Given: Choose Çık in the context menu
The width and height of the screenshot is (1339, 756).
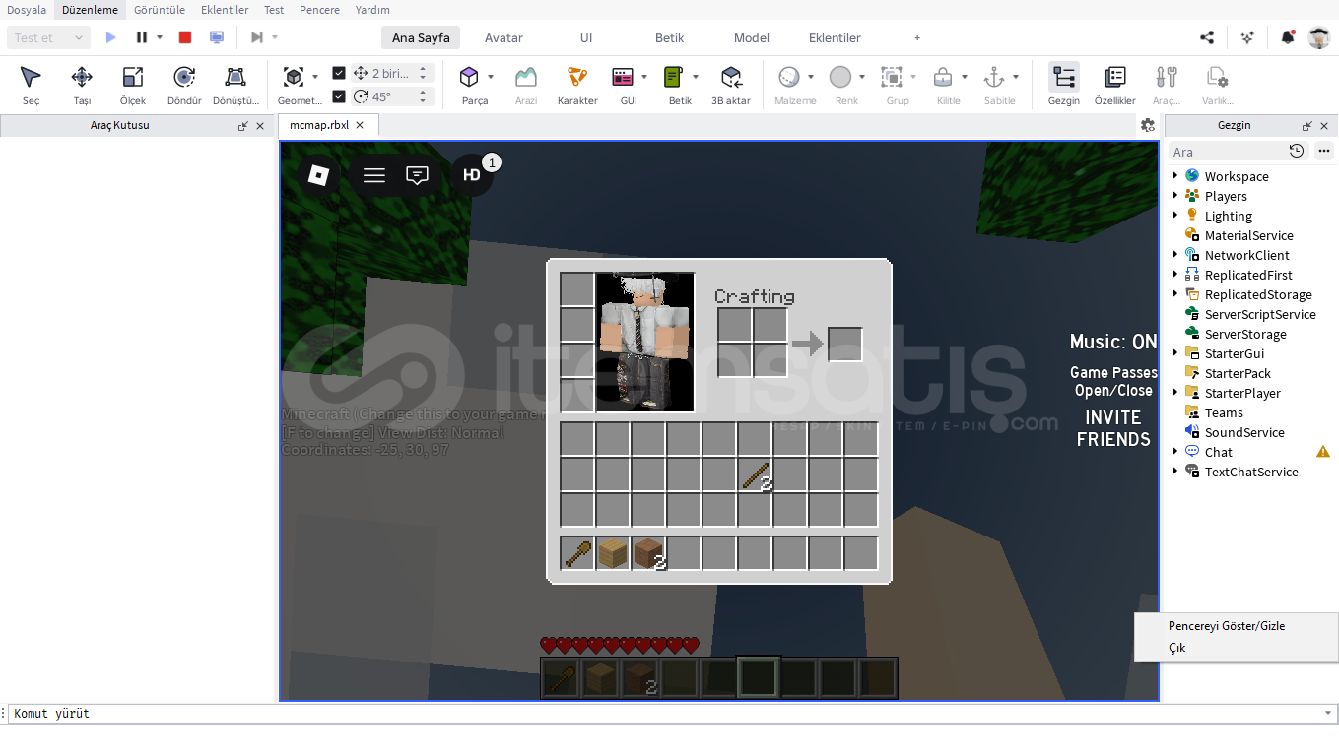Looking at the screenshot, I should pos(1177,648).
